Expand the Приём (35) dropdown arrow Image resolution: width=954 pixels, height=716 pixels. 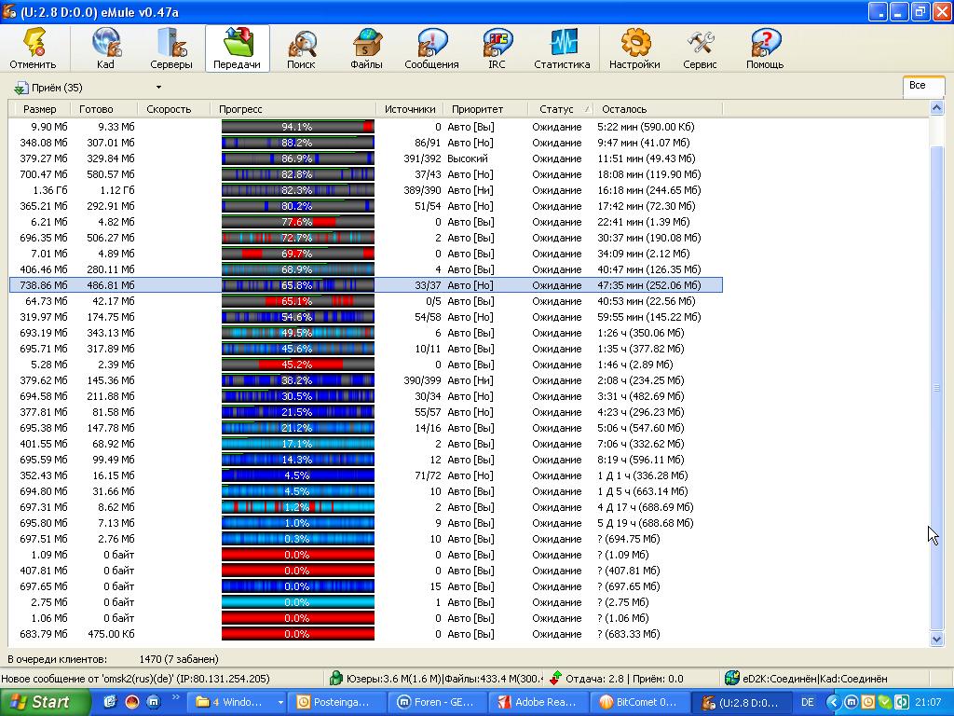click(158, 88)
